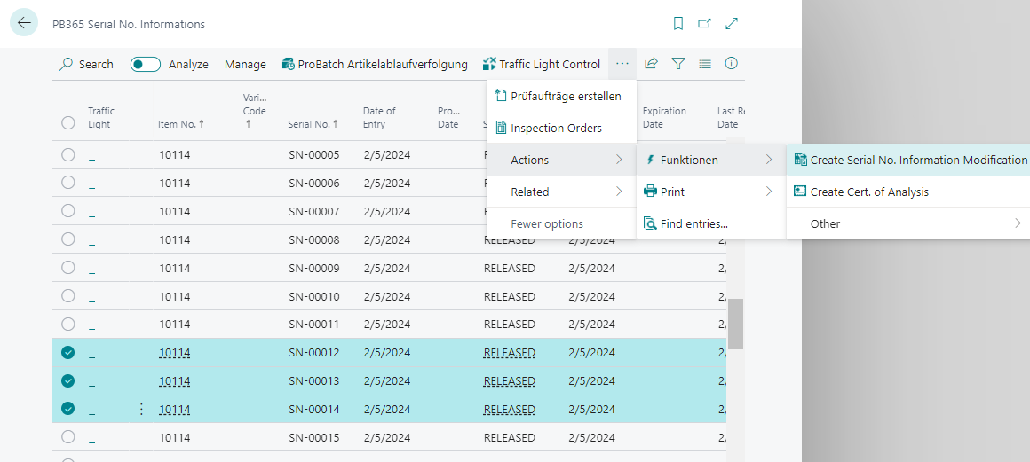Click RELEASED status link in SN-00013 row

[509, 381]
